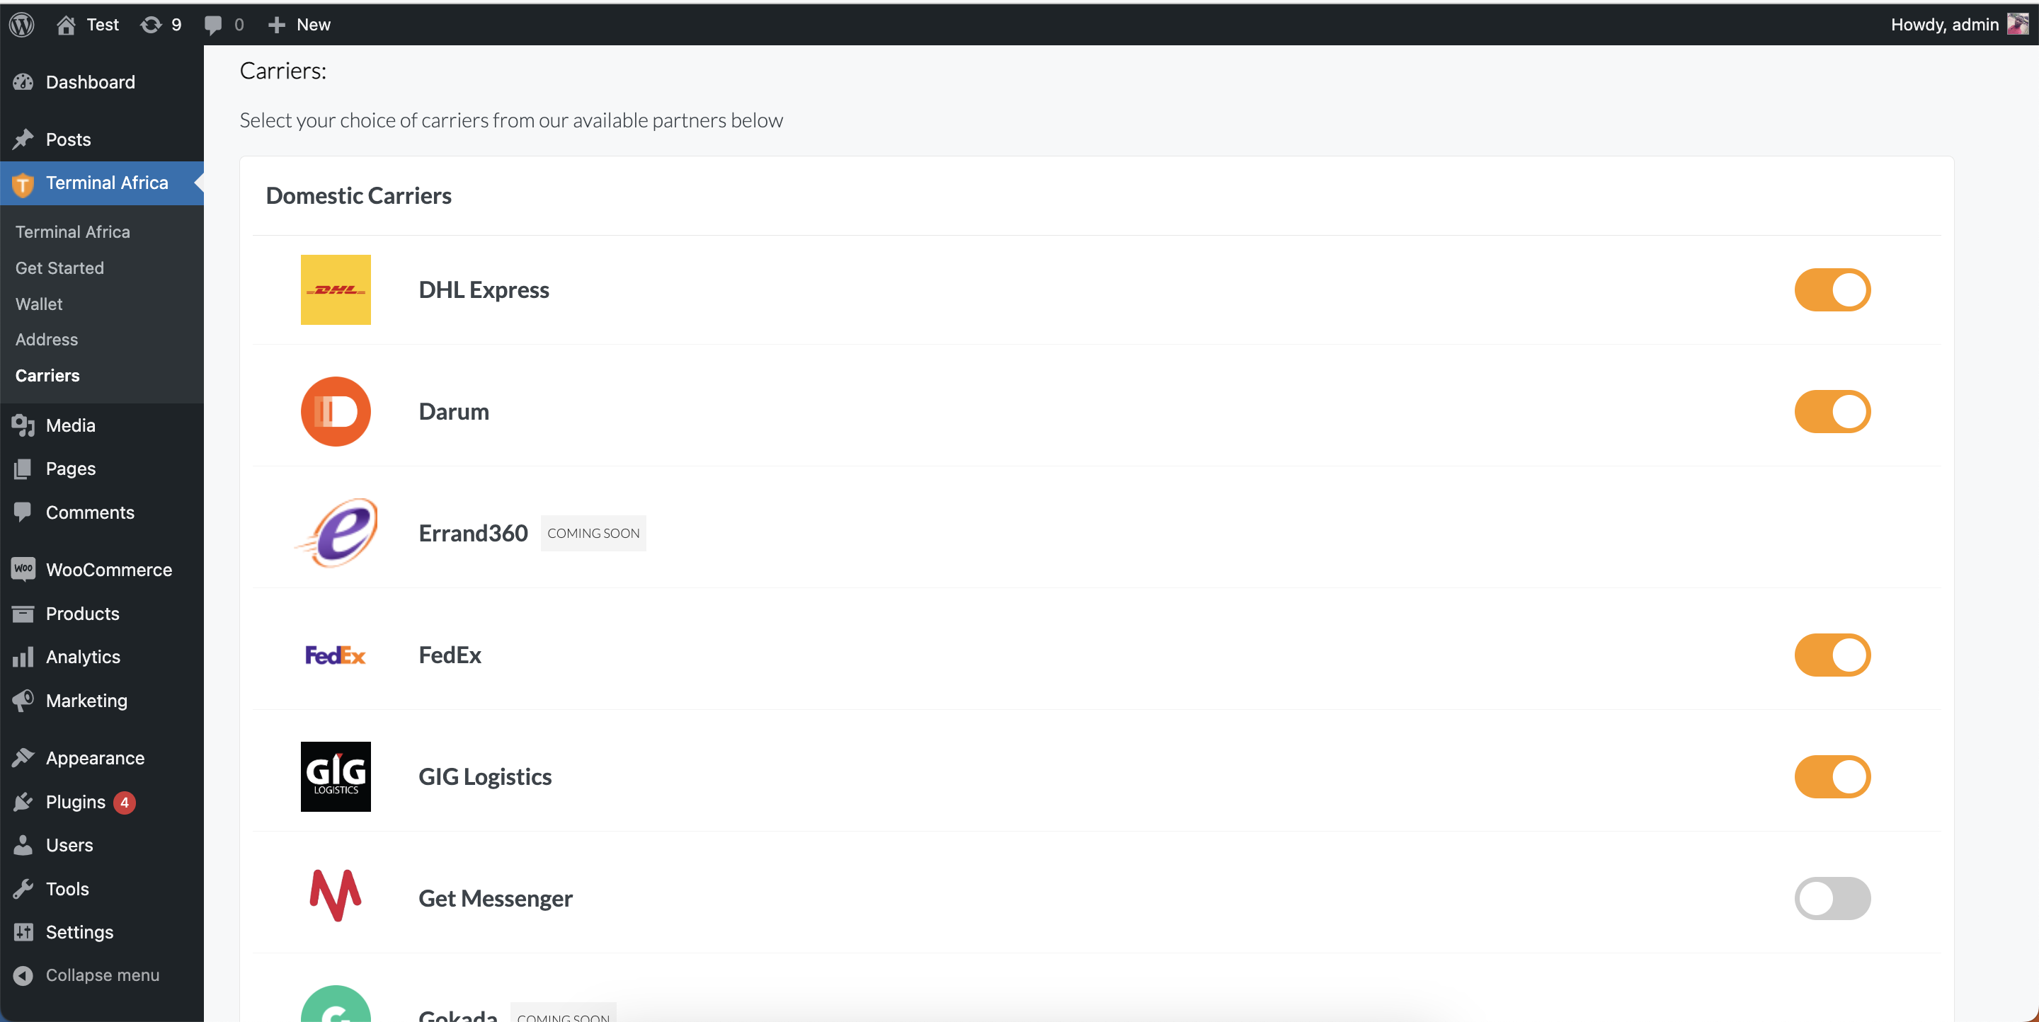
Task: Click the FedEx logo image
Action: [336, 655]
